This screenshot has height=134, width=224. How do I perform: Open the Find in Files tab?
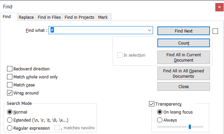pos(49,17)
